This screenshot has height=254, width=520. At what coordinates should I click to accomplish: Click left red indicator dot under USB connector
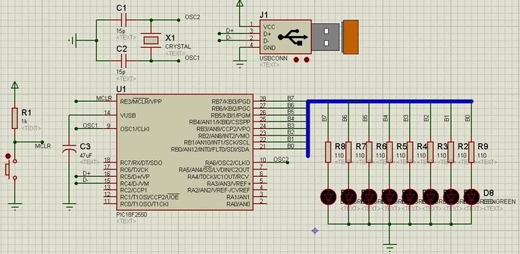click(297, 59)
